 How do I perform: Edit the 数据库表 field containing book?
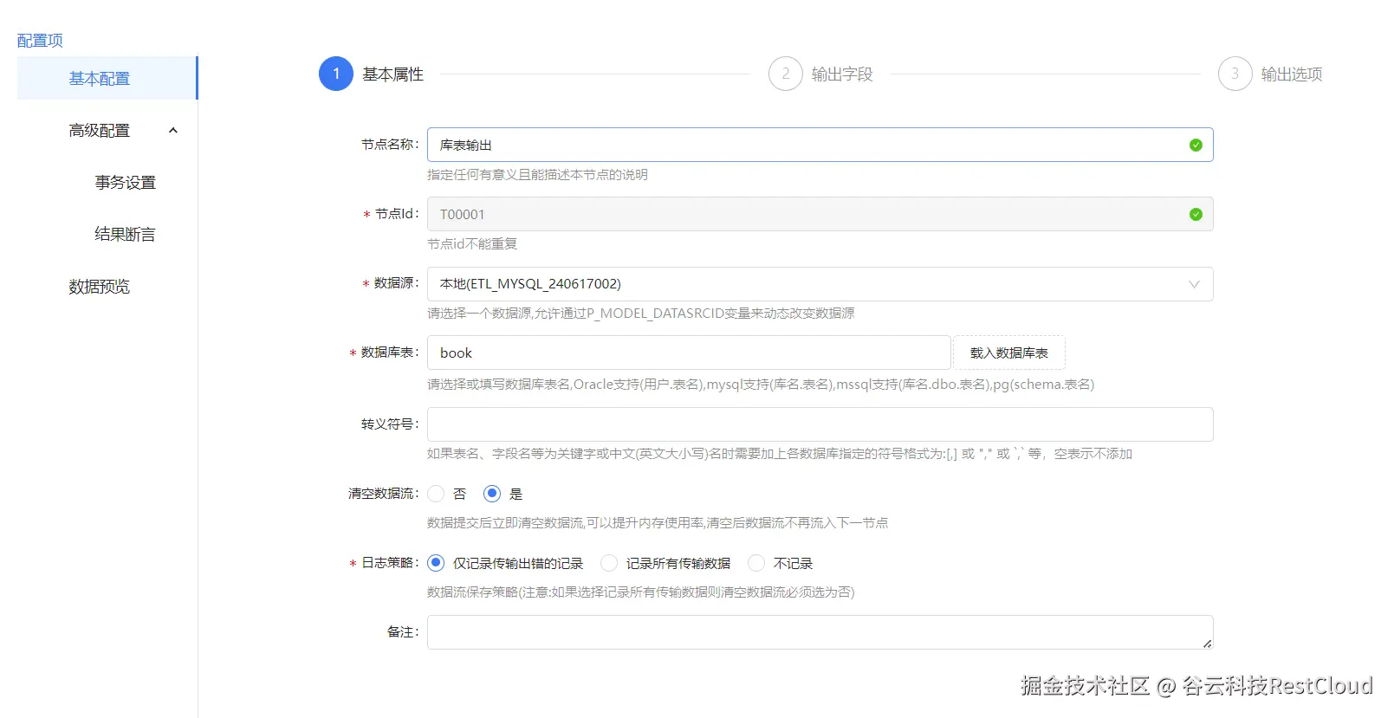(x=689, y=353)
